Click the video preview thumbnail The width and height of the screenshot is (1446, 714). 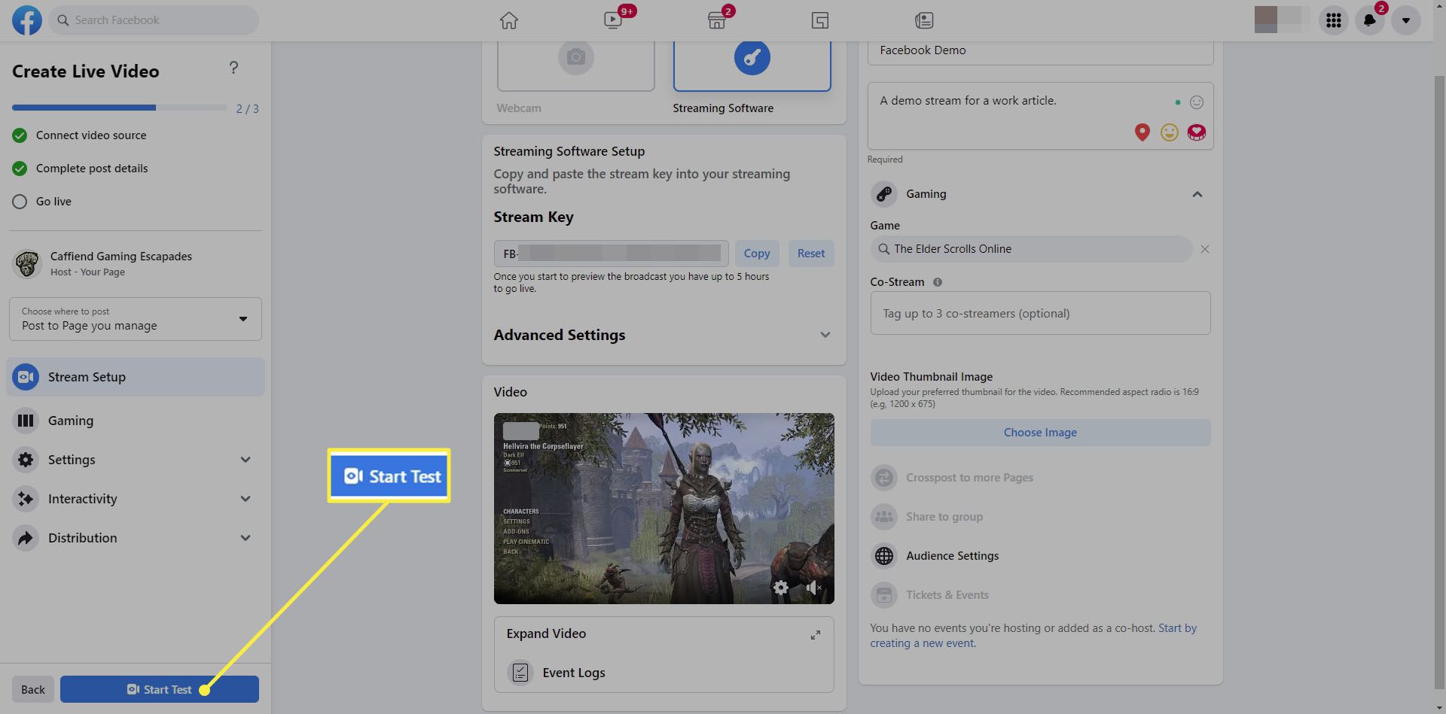click(664, 509)
